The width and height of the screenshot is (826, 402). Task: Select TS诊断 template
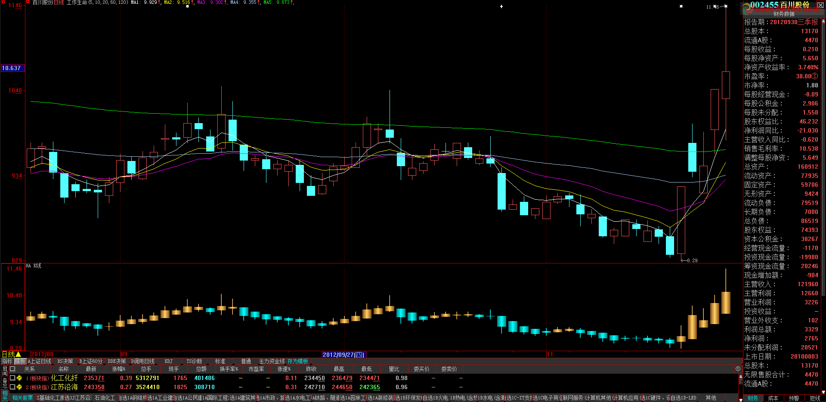194,362
